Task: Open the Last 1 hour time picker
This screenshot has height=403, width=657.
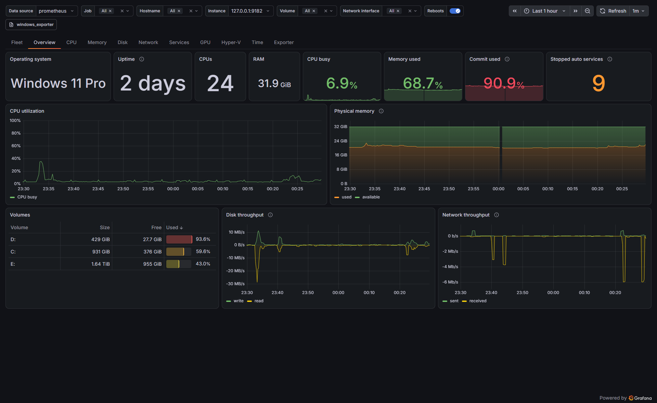Action: click(x=545, y=11)
